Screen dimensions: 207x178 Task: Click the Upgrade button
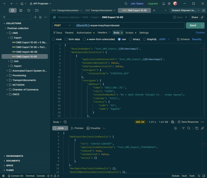[x=153, y=4]
